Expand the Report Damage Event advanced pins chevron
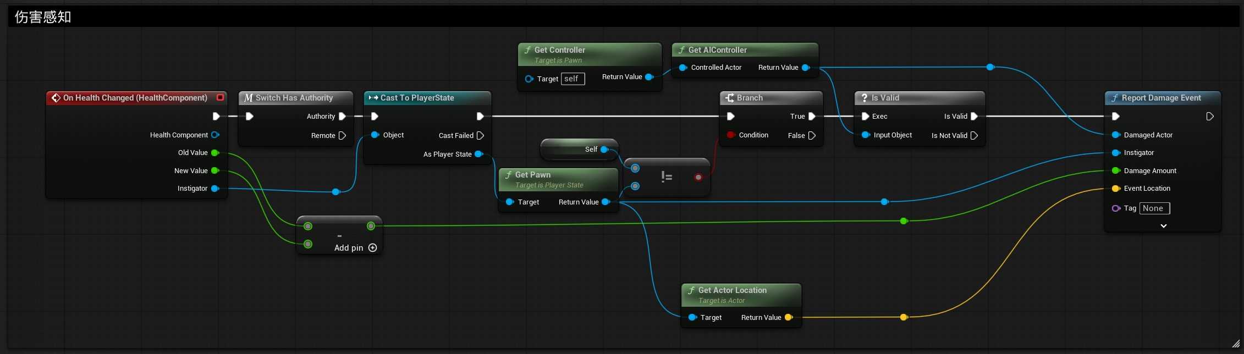Image resolution: width=1244 pixels, height=354 pixels. (x=1163, y=226)
